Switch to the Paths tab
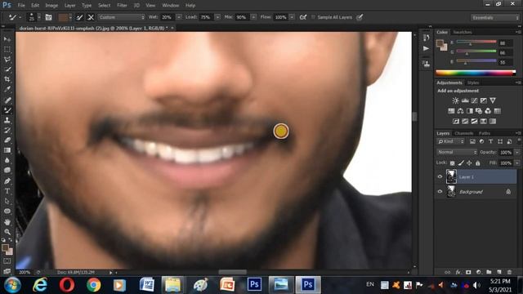 pyautogui.click(x=485, y=133)
